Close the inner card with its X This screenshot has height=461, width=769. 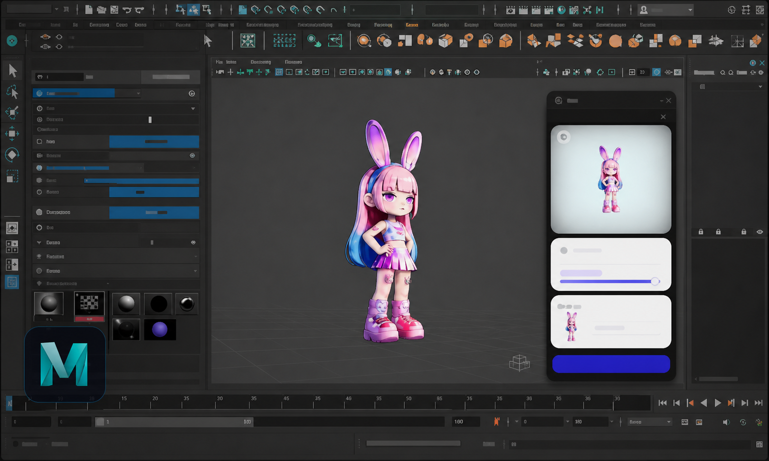[x=663, y=117]
